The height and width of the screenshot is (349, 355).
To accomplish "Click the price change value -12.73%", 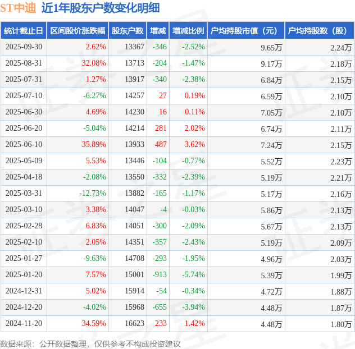I will [93, 193].
